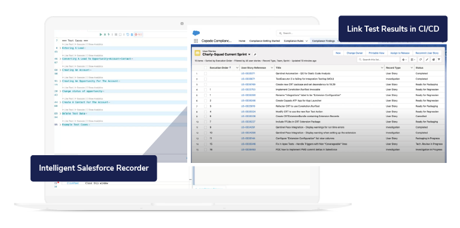The image size is (460, 228).
Task: Check the box for row 4 story
Action: click(205, 90)
